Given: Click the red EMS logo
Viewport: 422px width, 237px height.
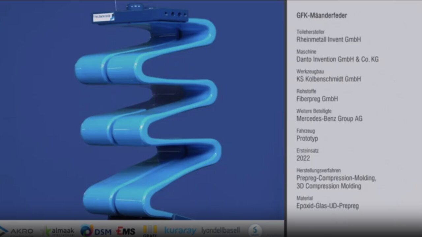Looking at the screenshot, I should point(126,231).
